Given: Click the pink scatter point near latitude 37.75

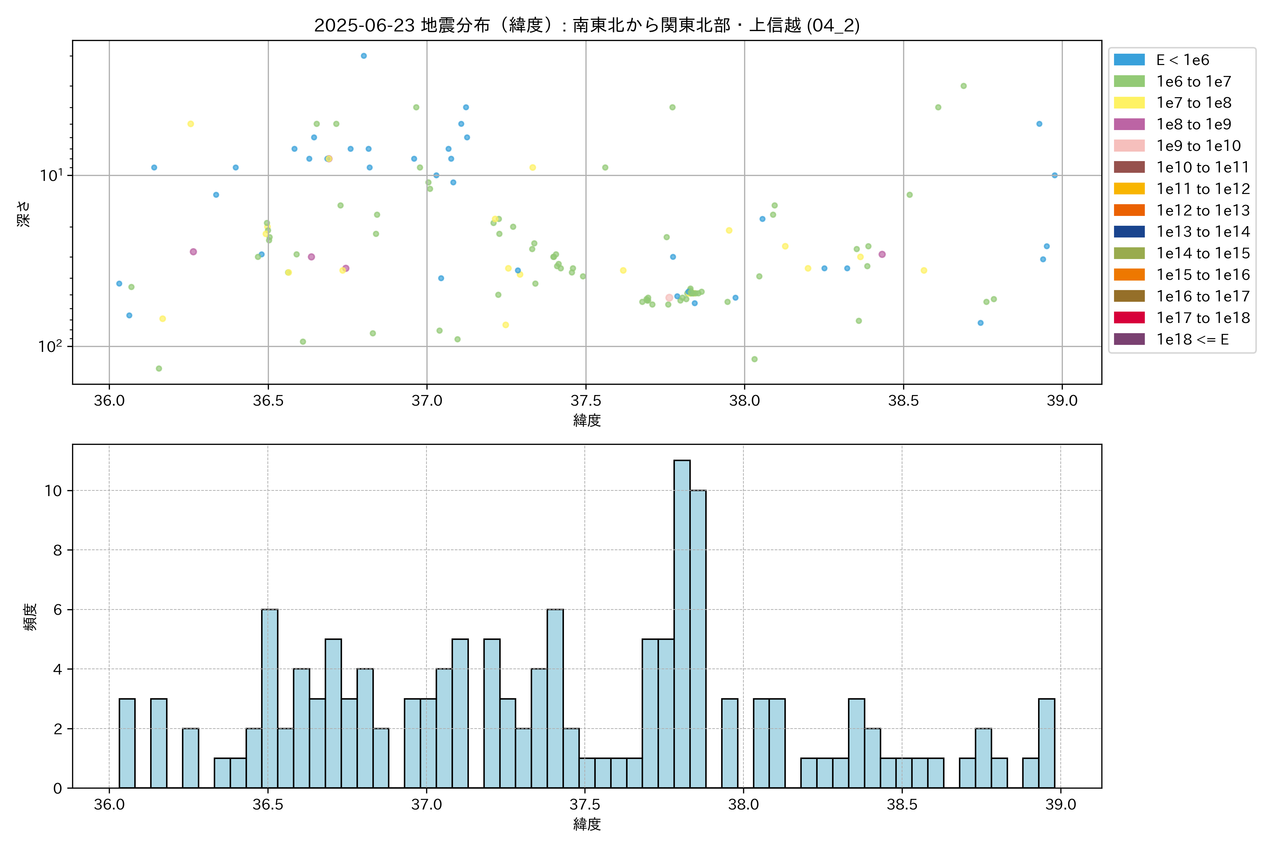Looking at the screenshot, I should pos(669,298).
